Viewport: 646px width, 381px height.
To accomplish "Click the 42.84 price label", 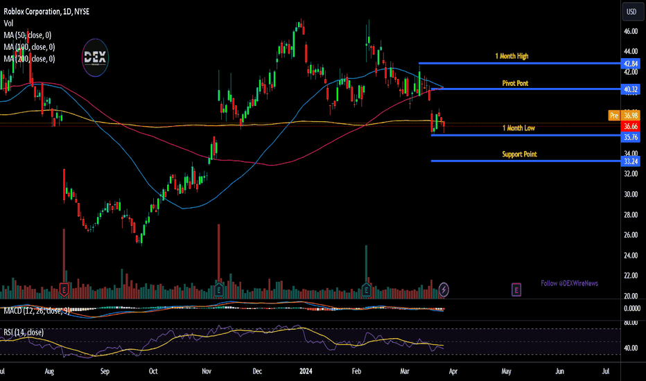I will tap(630, 64).
